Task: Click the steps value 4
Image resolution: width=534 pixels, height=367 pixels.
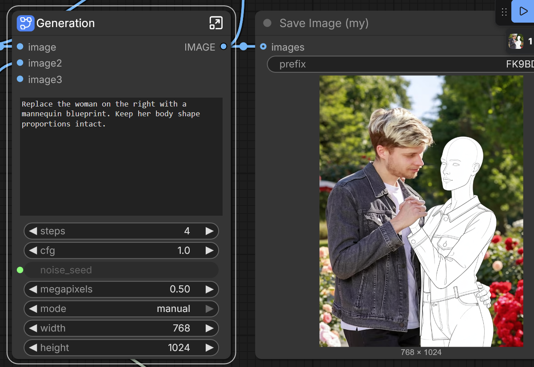Action: (187, 231)
